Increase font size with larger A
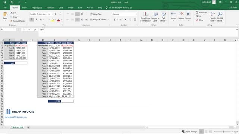This screenshot has height=134, width=239. tap(55, 14)
